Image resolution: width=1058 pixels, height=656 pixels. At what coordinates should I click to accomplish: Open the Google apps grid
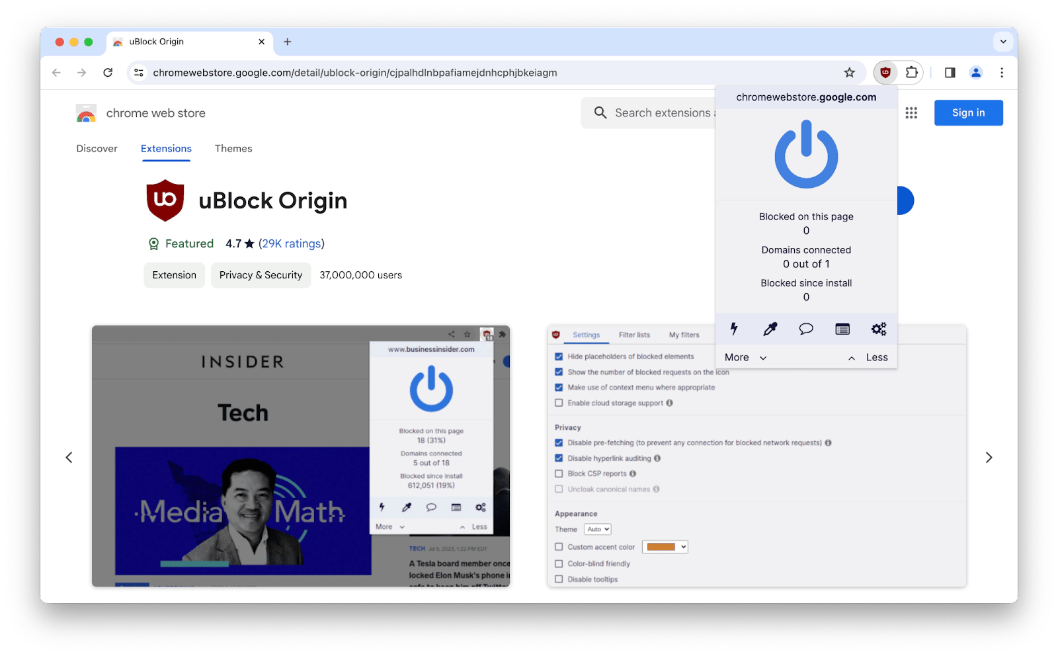tap(912, 113)
